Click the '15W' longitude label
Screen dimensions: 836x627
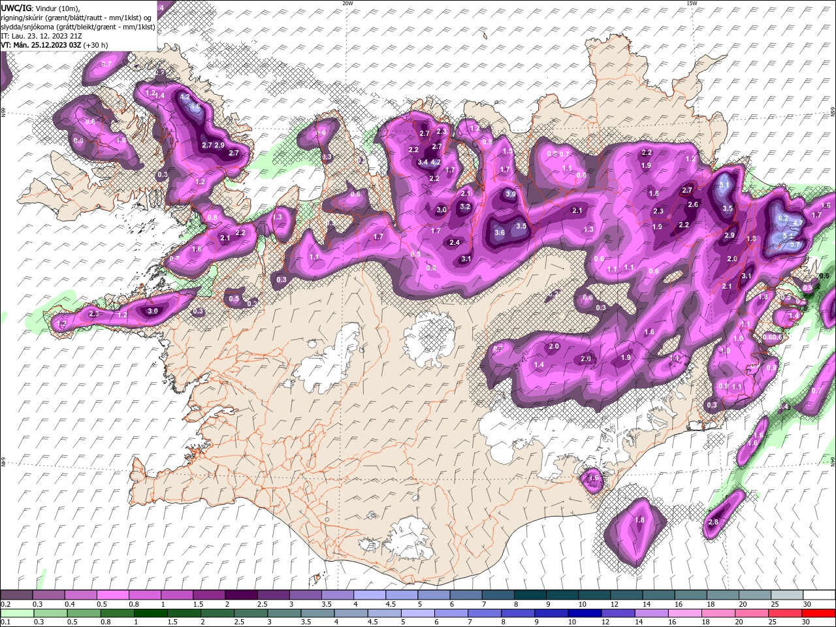coord(692,3)
